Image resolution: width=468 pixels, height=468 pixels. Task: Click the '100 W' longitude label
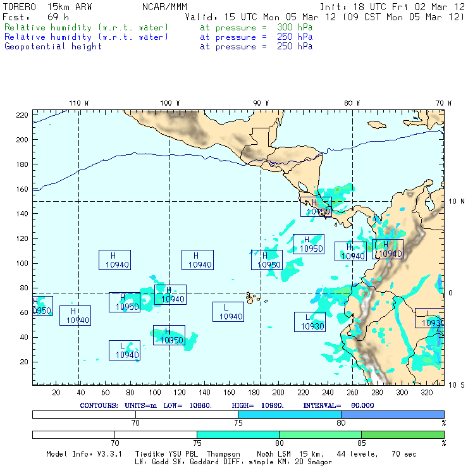pos(170,103)
